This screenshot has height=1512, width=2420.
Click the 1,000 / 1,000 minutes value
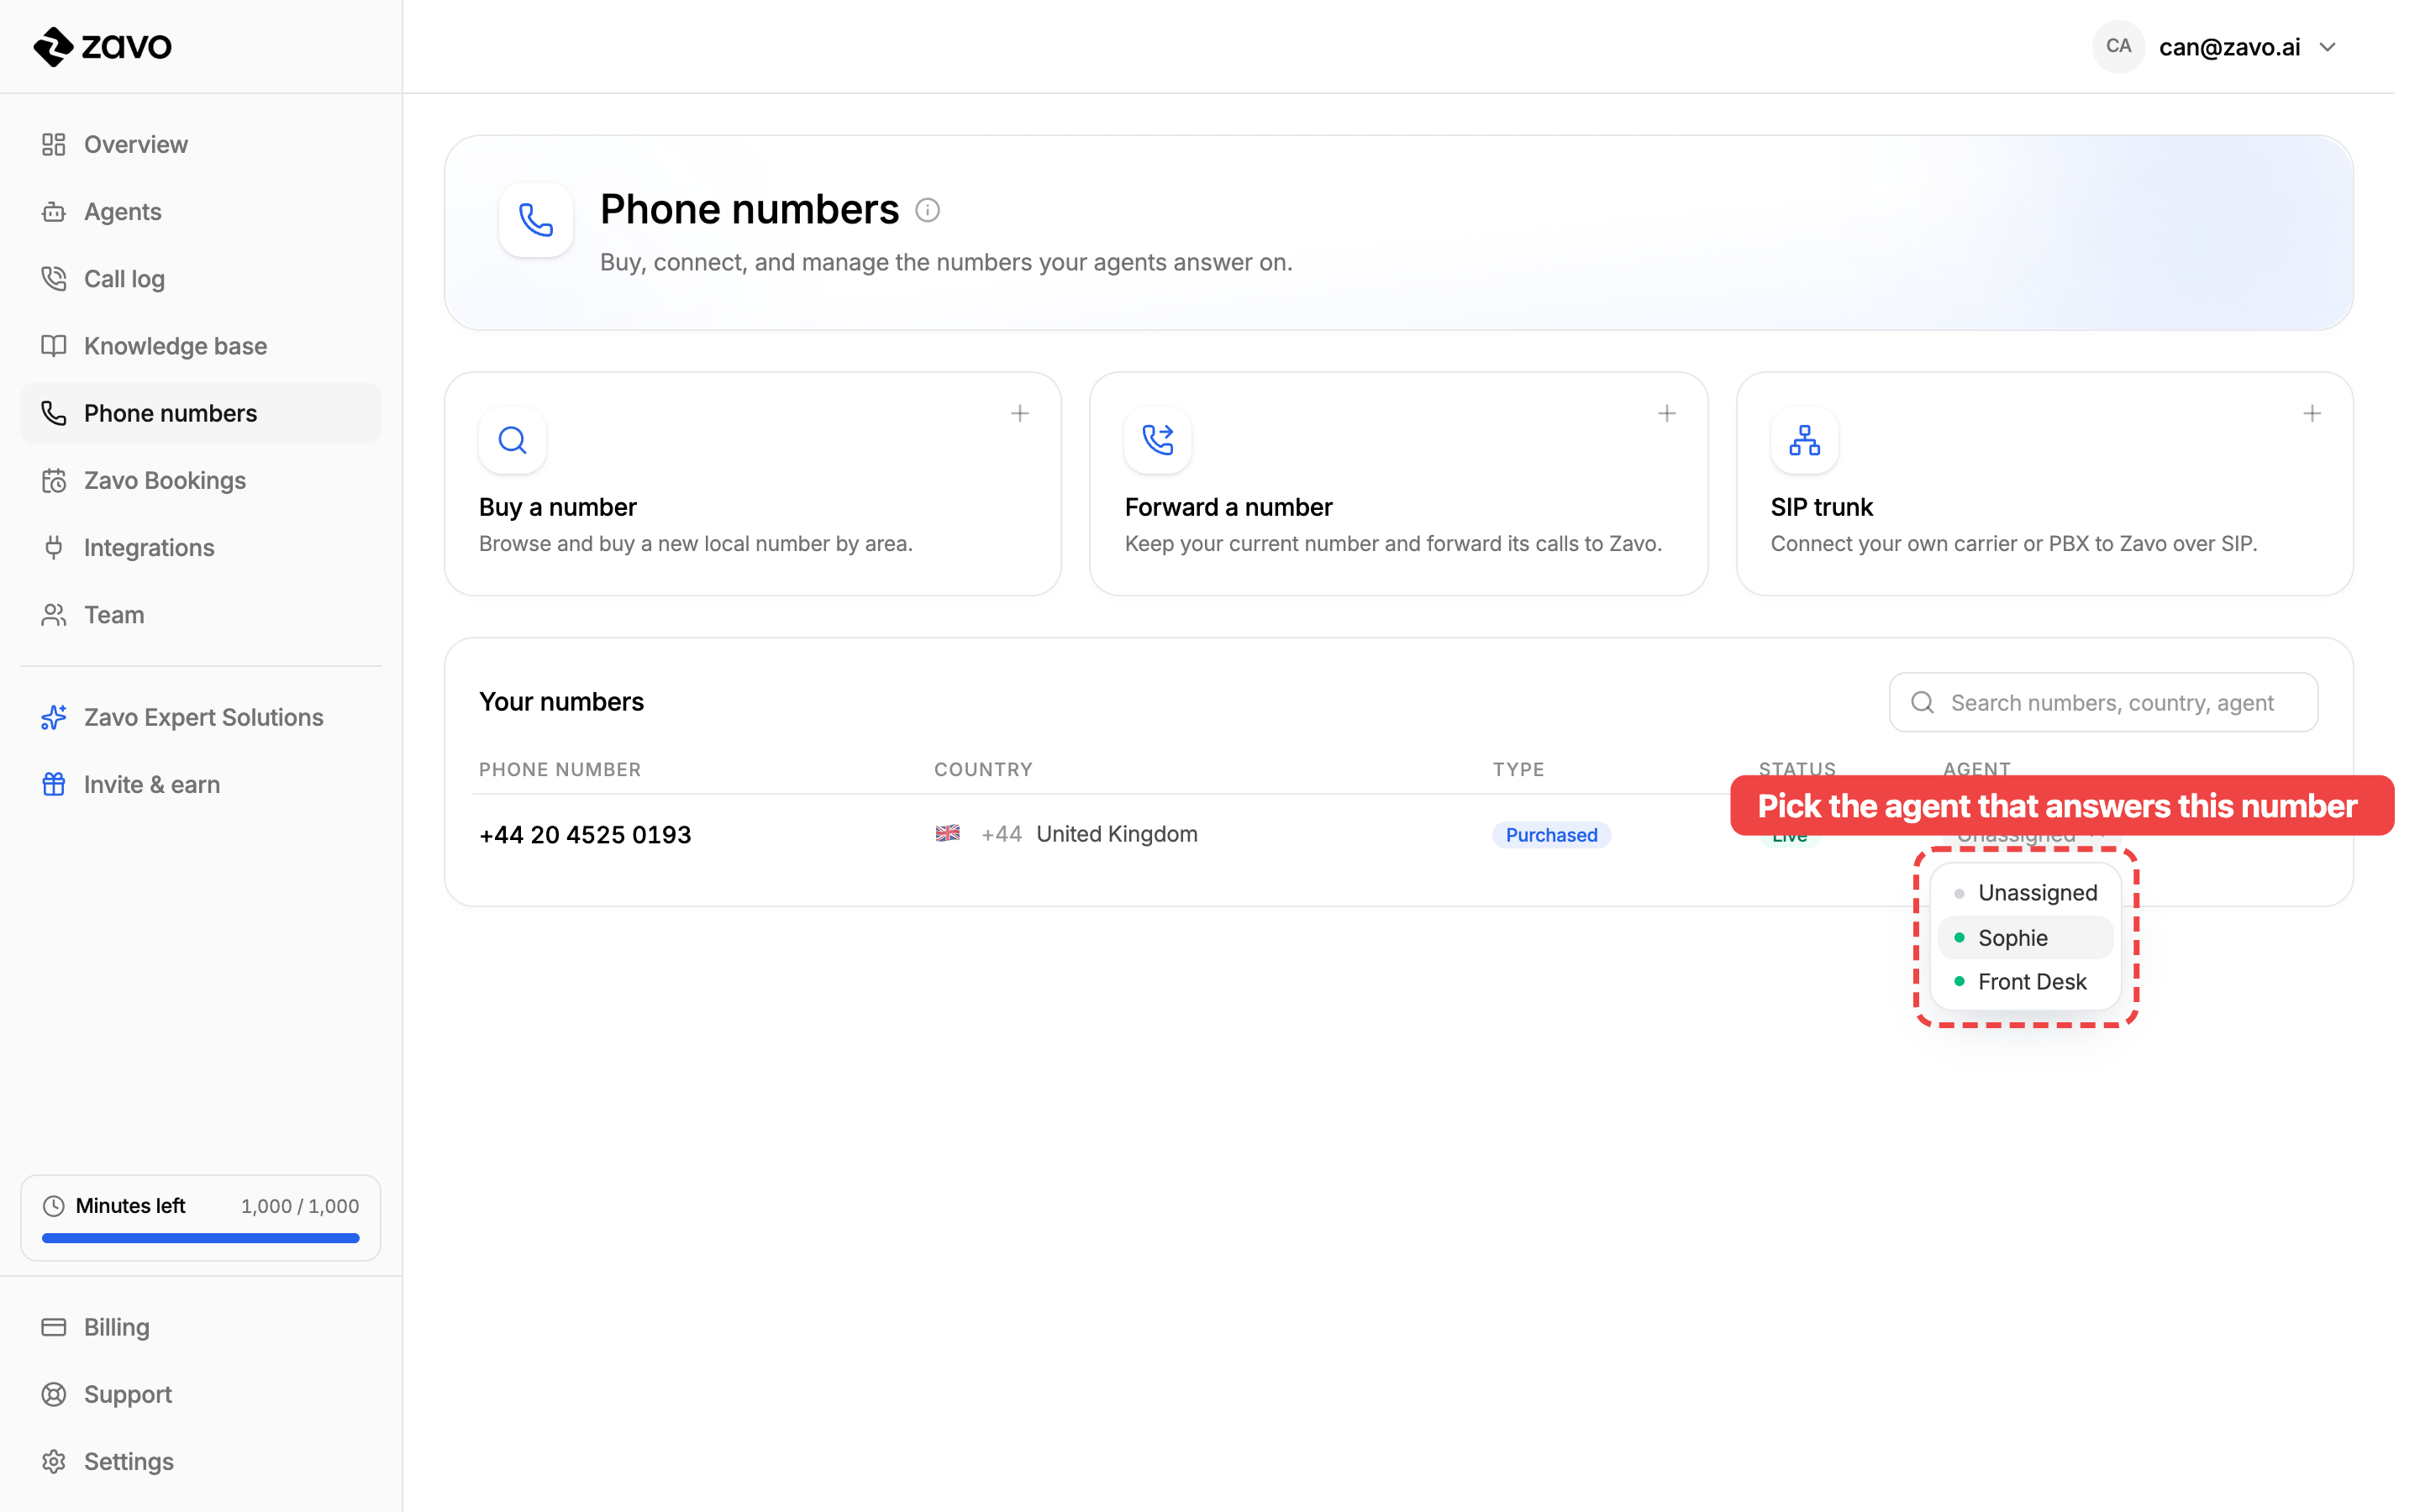coord(300,1206)
